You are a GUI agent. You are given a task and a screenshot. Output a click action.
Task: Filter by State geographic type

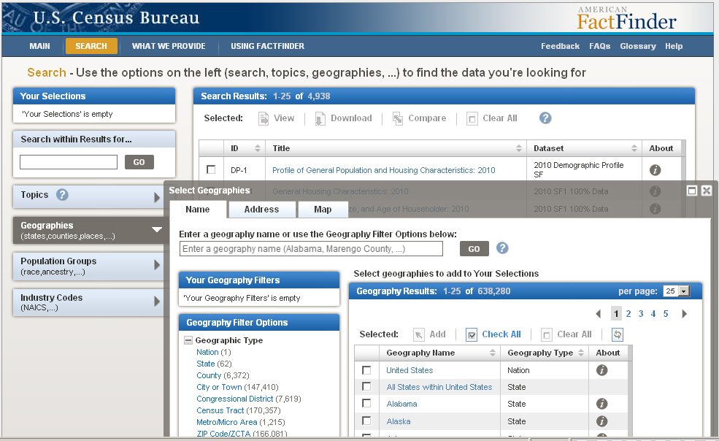coord(205,364)
